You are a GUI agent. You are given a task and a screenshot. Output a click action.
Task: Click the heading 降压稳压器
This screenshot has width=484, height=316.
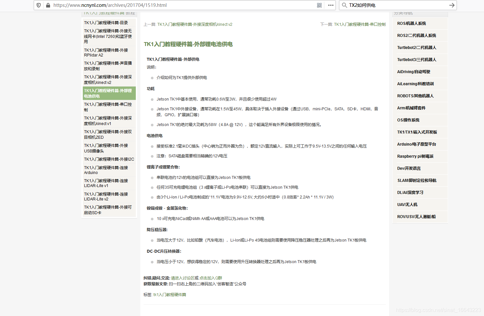pos(157,230)
